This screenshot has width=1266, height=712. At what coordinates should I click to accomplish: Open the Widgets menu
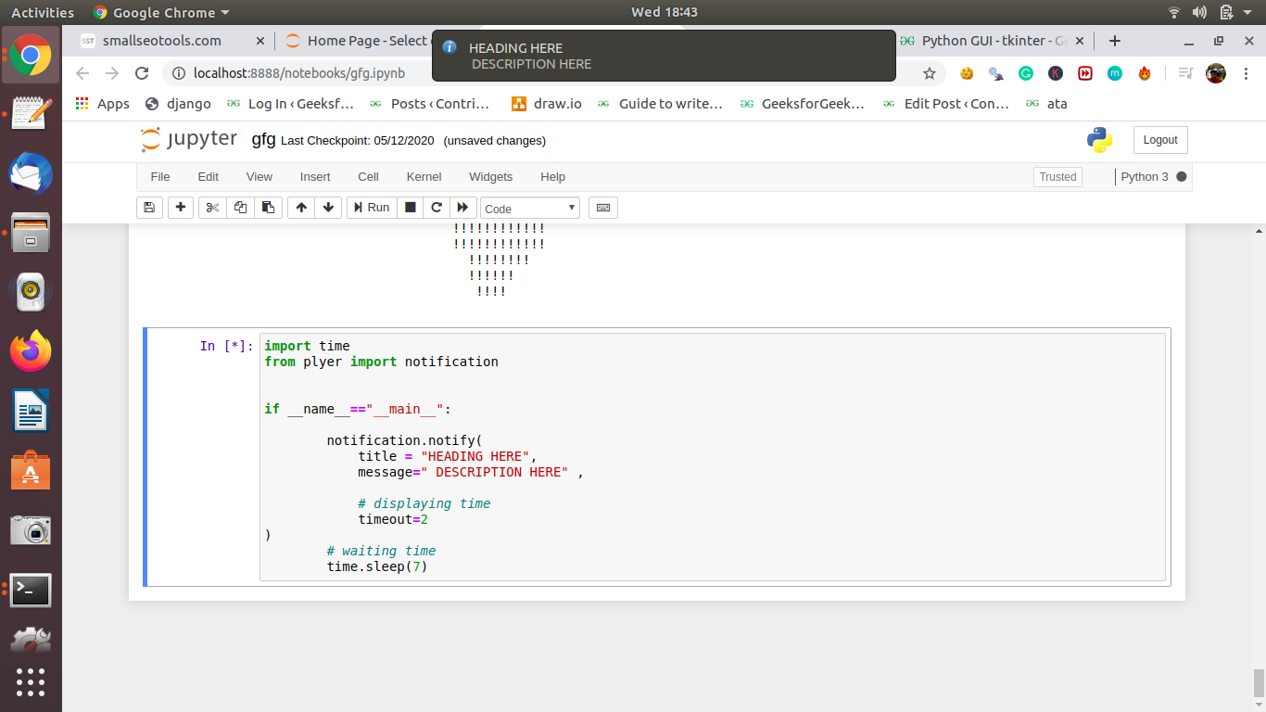490,176
